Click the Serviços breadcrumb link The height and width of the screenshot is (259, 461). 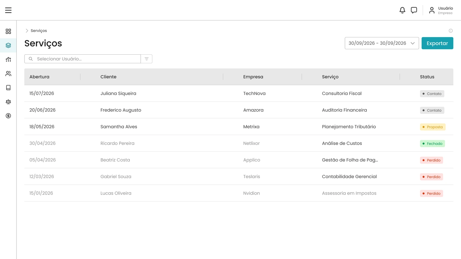39,31
